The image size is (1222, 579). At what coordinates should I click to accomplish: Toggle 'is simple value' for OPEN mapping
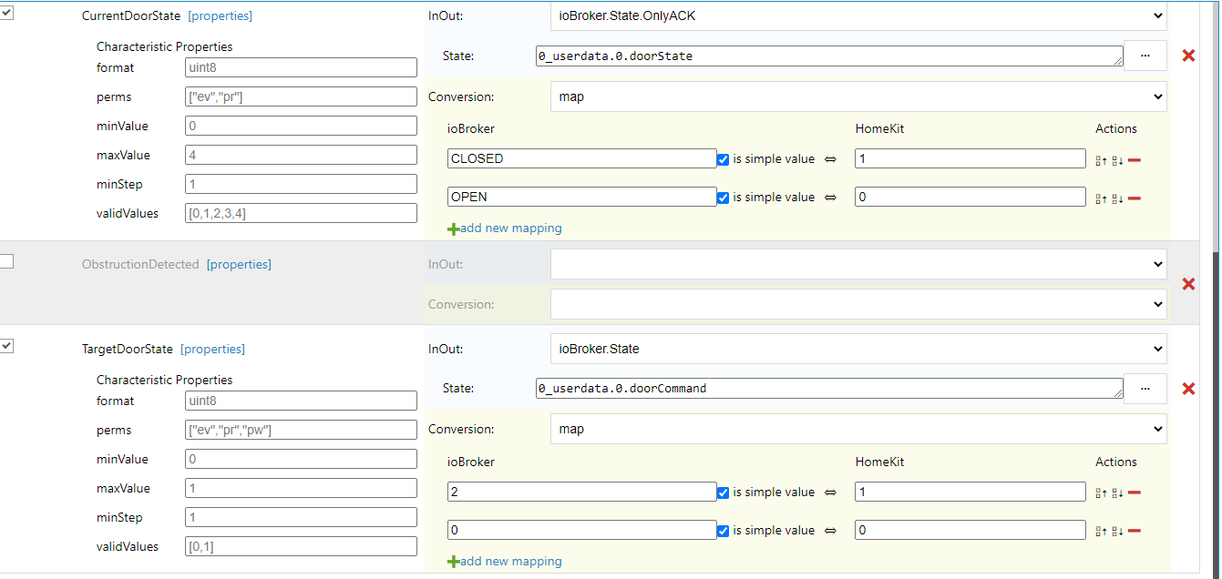coord(723,198)
